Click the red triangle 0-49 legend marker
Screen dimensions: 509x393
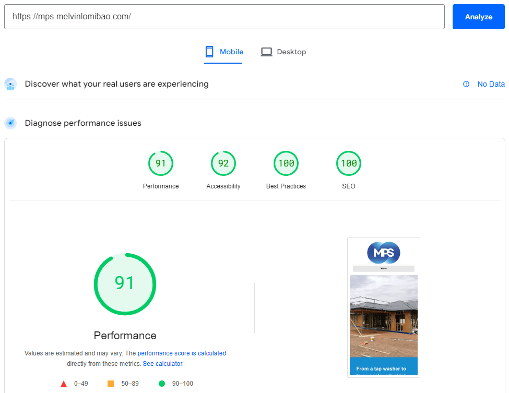tap(65, 383)
